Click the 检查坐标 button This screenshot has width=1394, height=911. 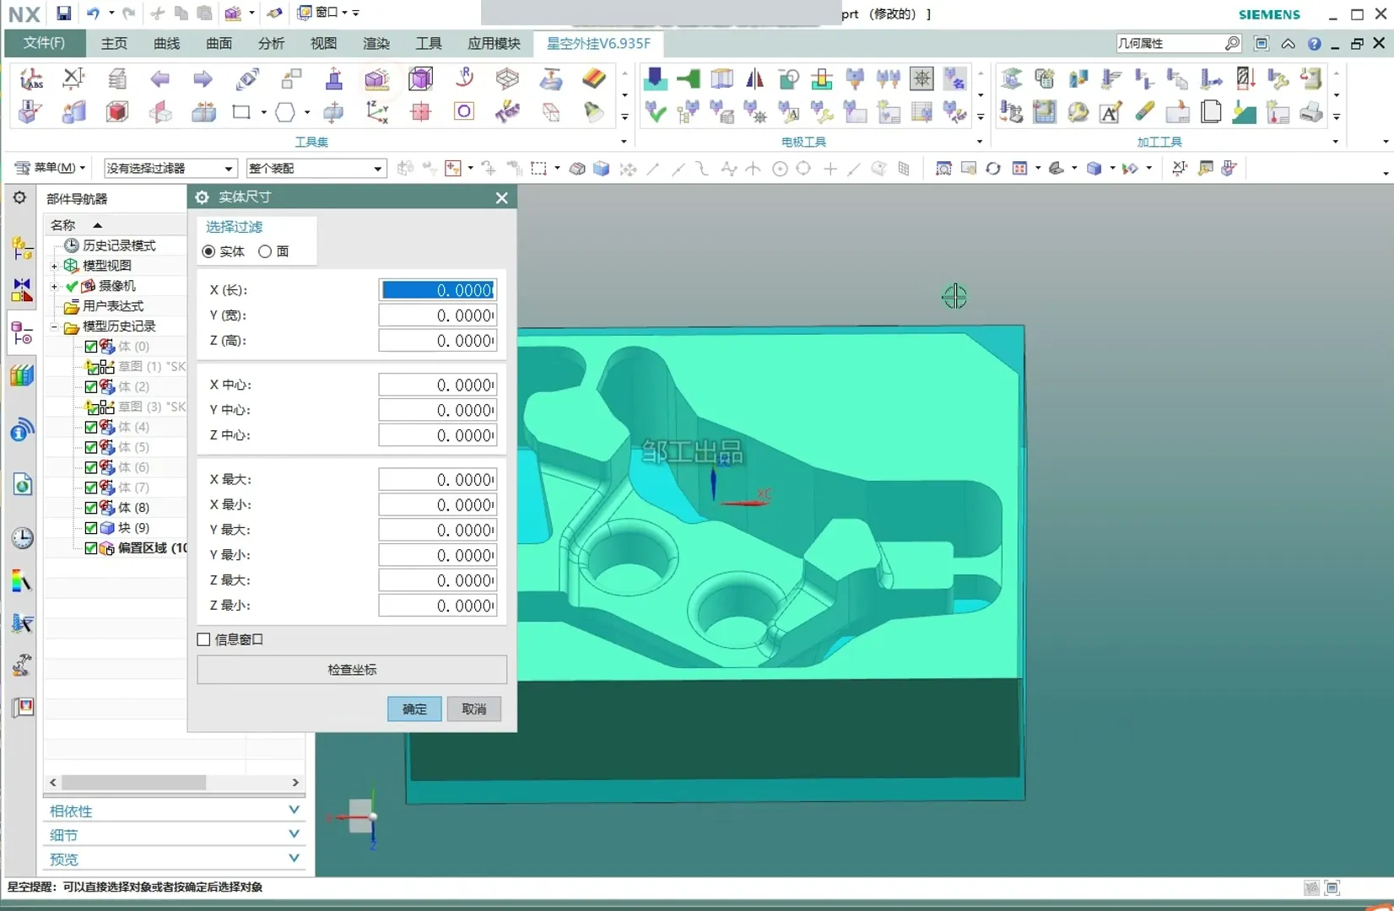[x=352, y=670]
